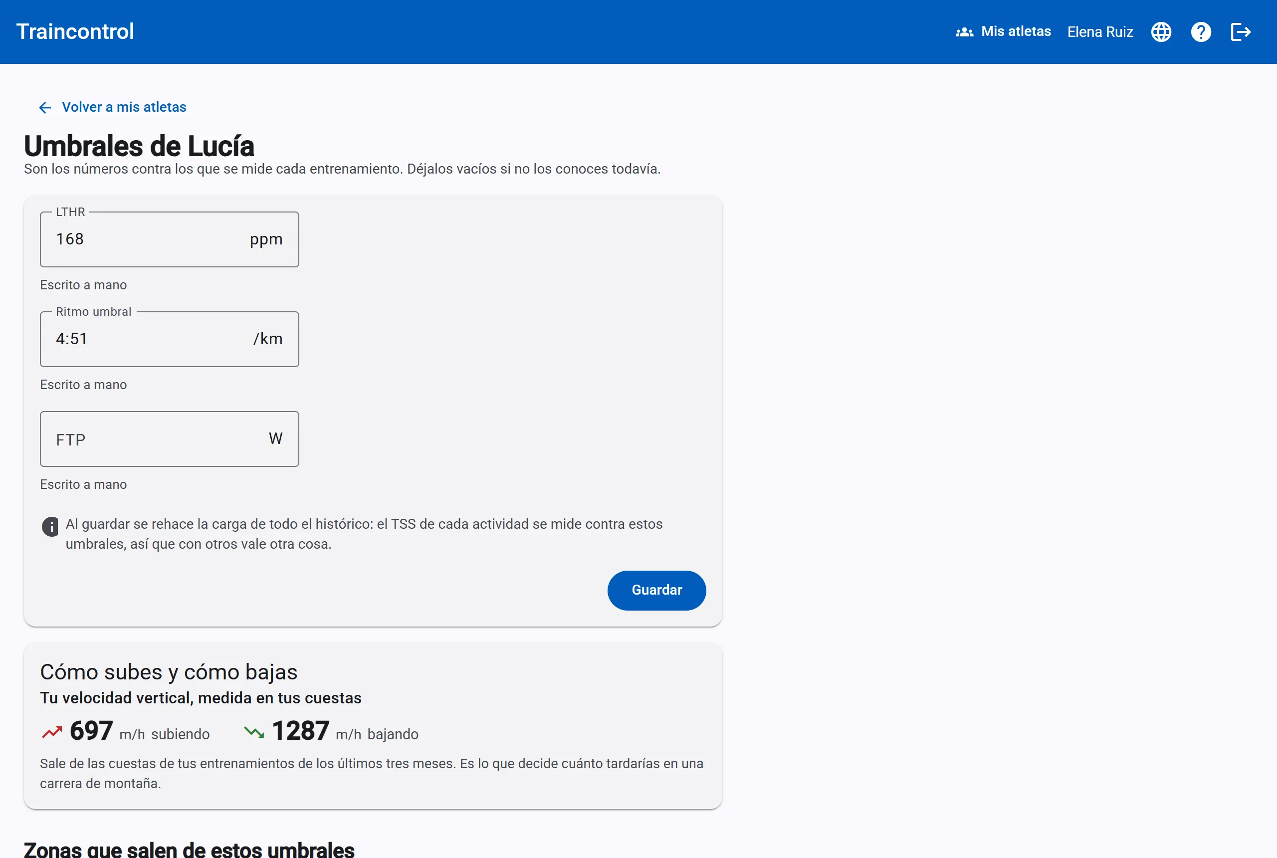Focus the empty FTP input field
Viewport: 1277px width, 858px height.
coord(169,439)
